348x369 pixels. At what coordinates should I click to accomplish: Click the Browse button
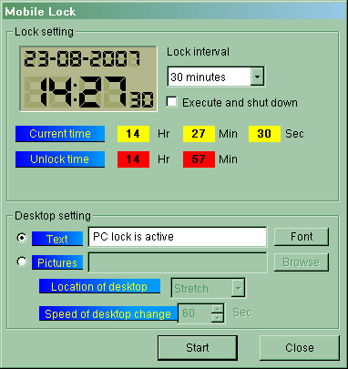click(x=302, y=262)
